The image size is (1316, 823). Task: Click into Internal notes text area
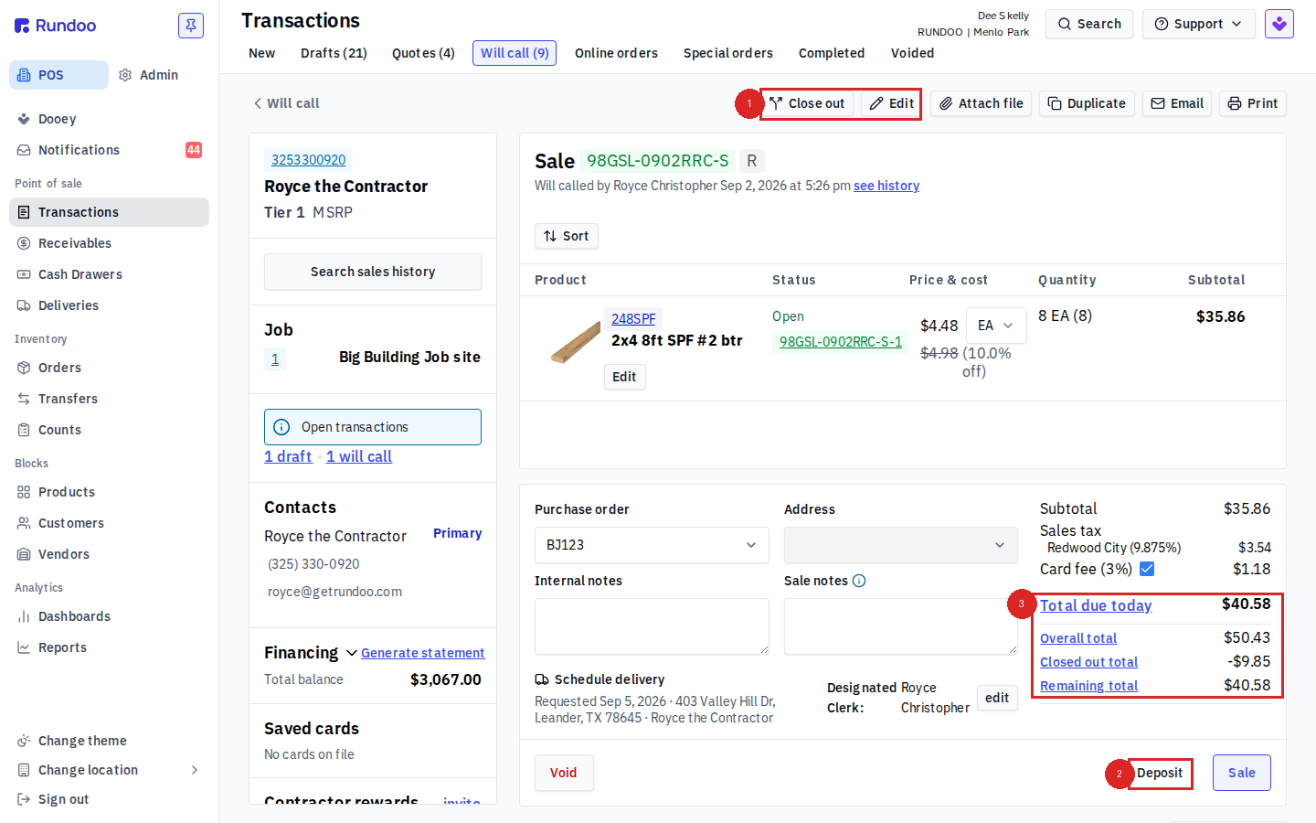coord(652,626)
